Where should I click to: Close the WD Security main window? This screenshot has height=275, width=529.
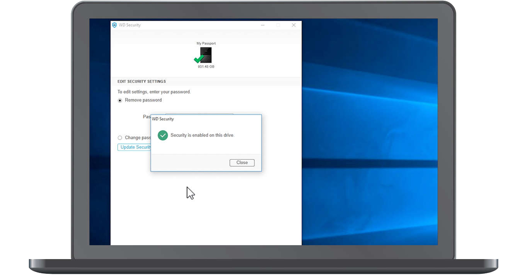[x=294, y=25]
